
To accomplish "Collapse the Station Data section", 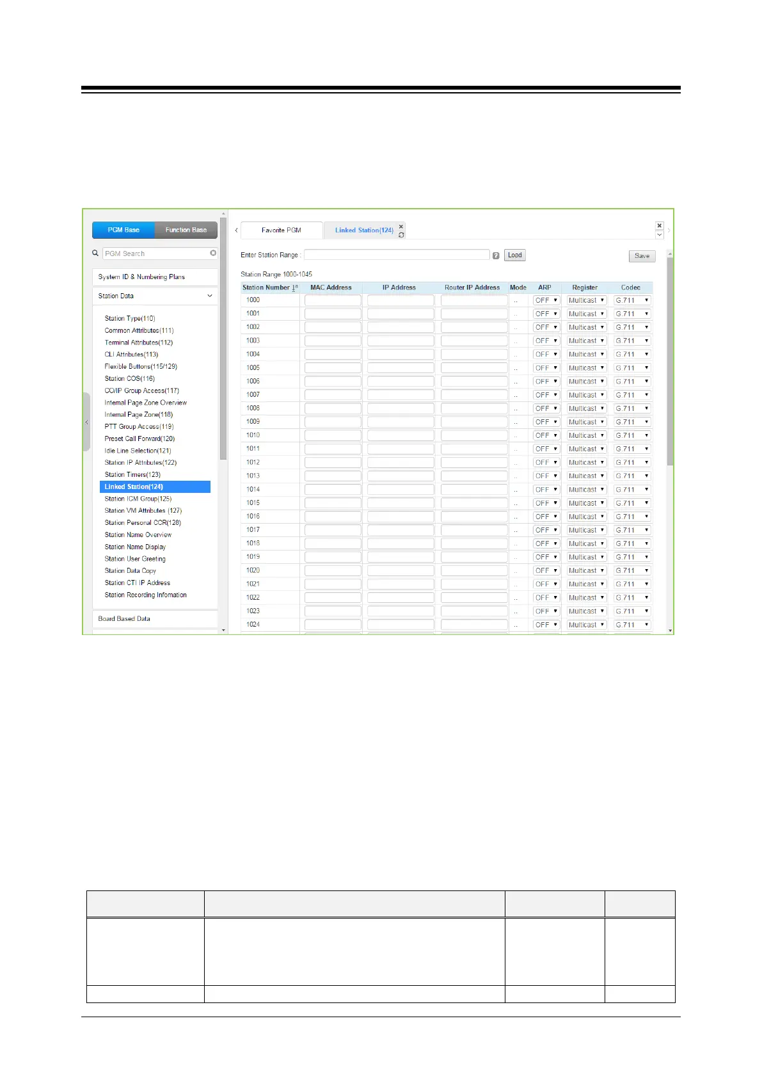I will (209, 296).
